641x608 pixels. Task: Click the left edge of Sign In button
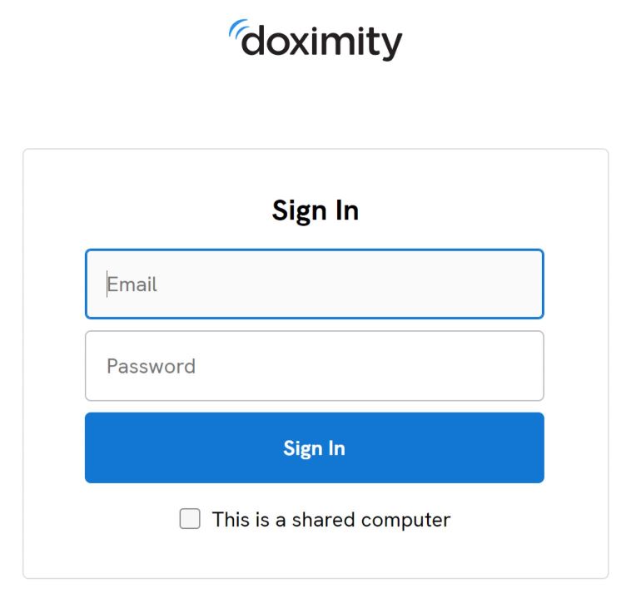click(93, 448)
